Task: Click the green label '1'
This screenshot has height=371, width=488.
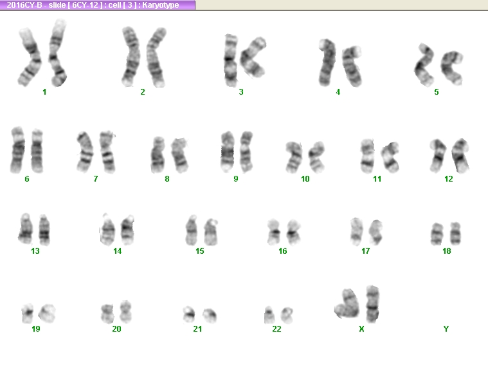Action: click(x=44, y=92)
